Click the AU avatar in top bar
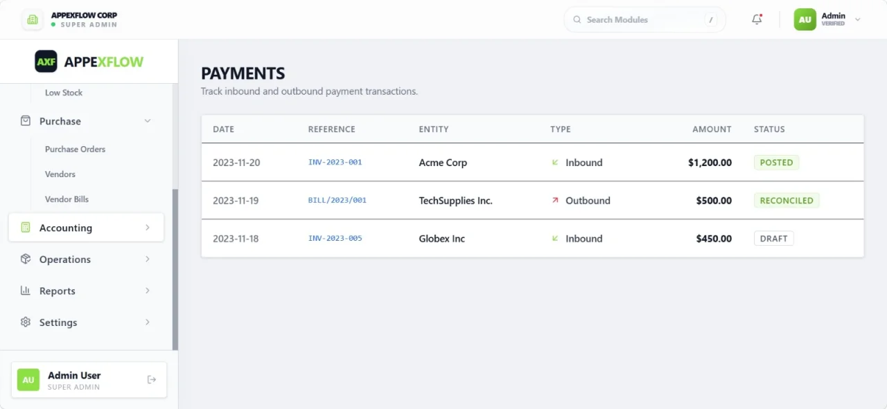This screenshot has width=887, height=409. tap(805, 19)
